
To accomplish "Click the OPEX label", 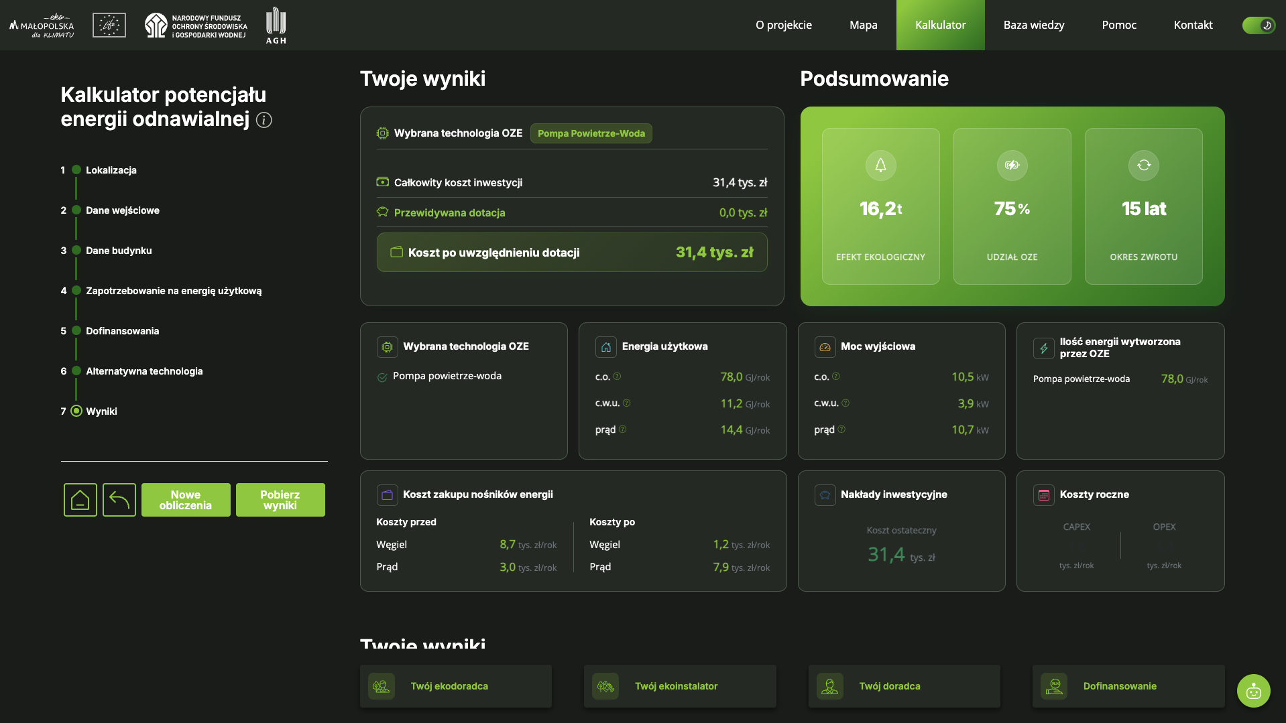I will (x=1164, y=527).
